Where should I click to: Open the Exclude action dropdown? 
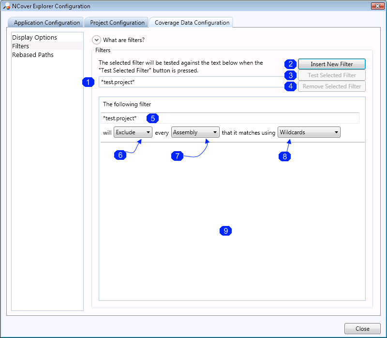click(133, 132)
